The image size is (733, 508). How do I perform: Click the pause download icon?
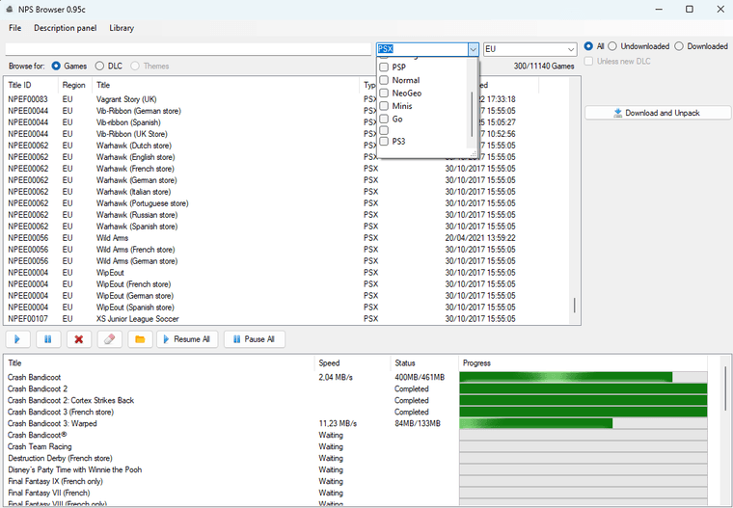click(x=48, y=339)
